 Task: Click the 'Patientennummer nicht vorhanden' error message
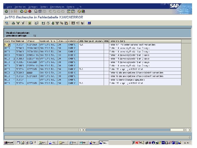(x=132, y=45)
